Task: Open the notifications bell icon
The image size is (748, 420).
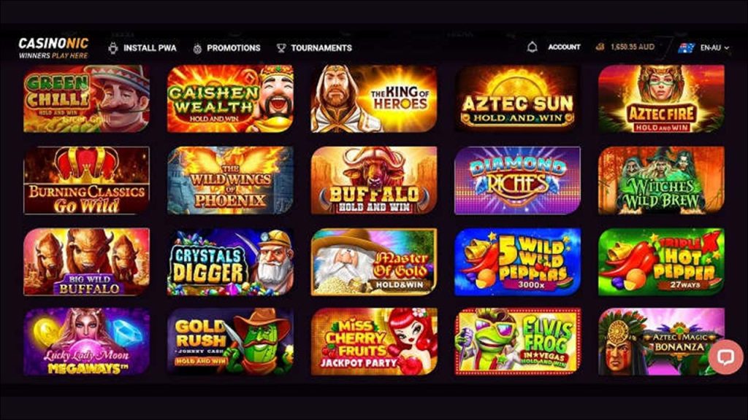Action: [532, 47]
